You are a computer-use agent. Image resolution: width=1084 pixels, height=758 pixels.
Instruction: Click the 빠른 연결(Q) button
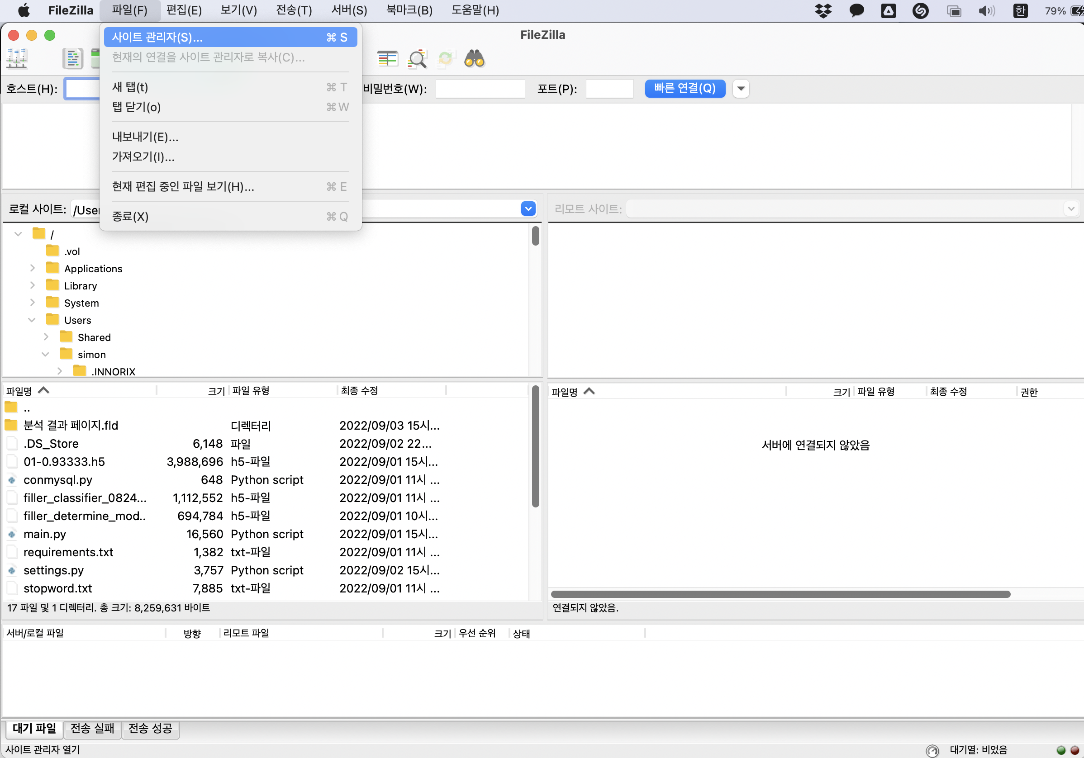[x=685, y=88]
